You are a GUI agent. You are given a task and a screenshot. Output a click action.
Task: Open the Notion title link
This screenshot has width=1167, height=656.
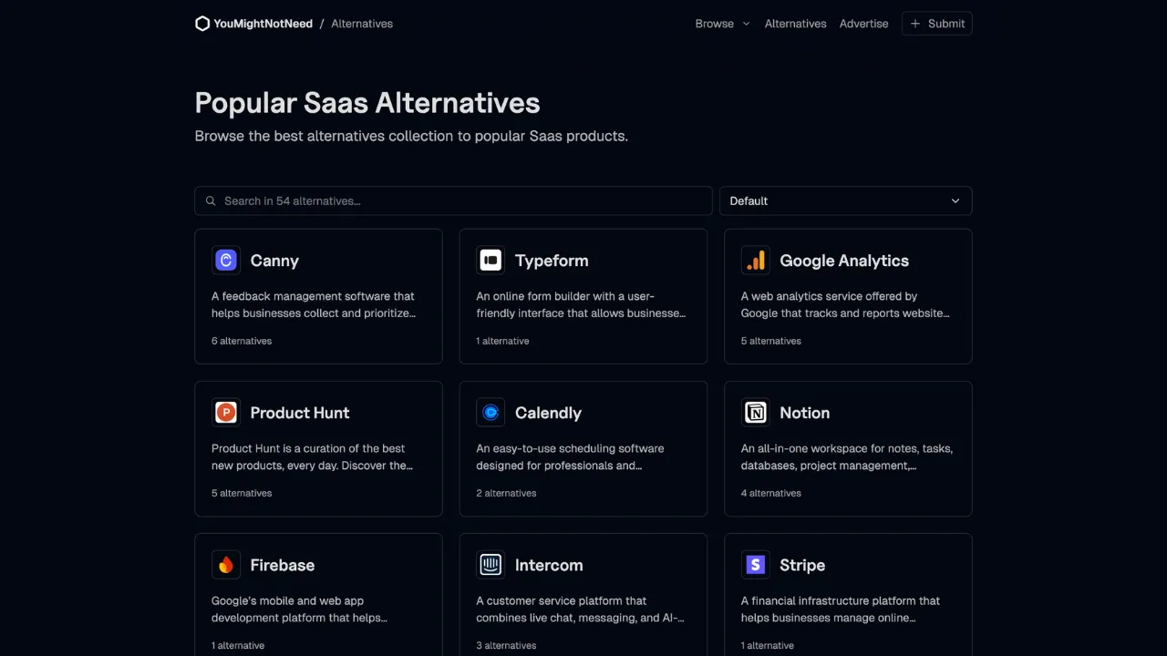coord(804,413)
